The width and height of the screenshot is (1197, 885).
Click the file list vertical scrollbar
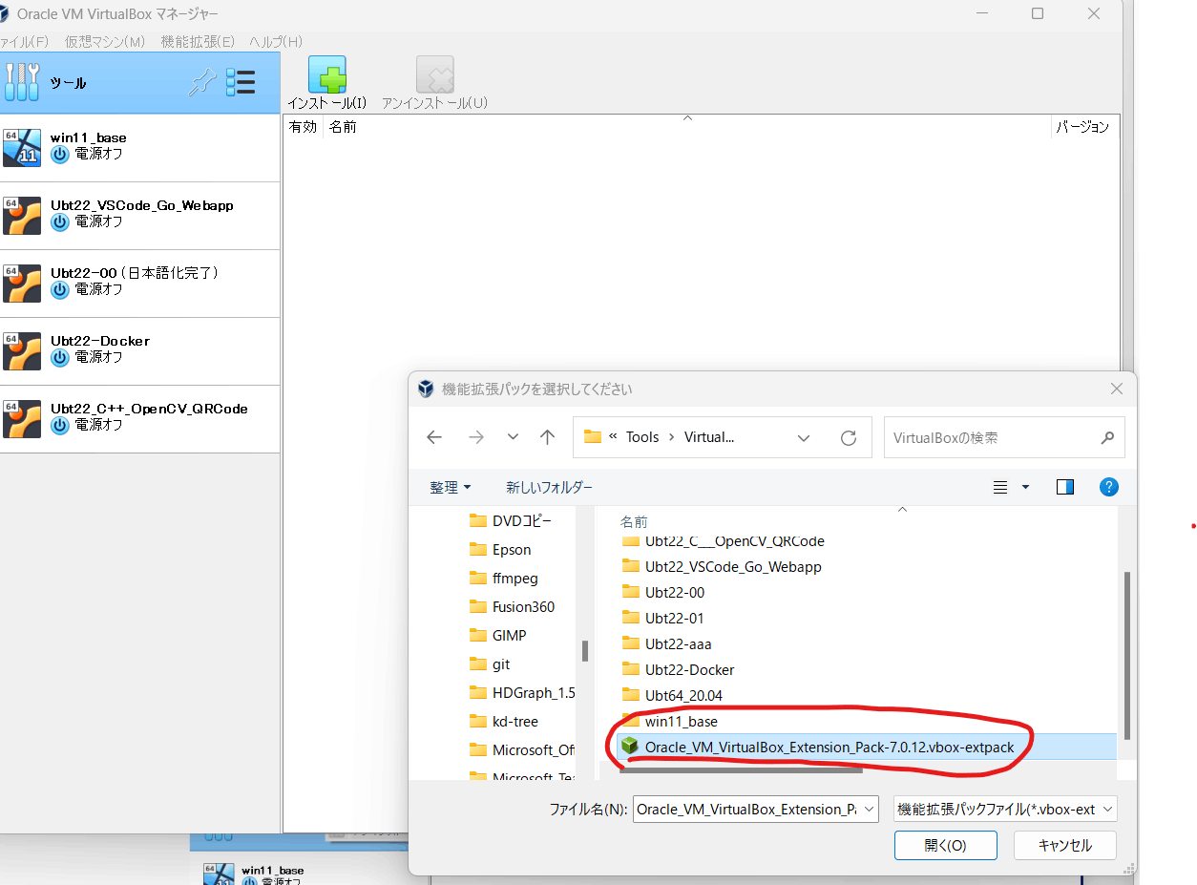pos(1127,654)
